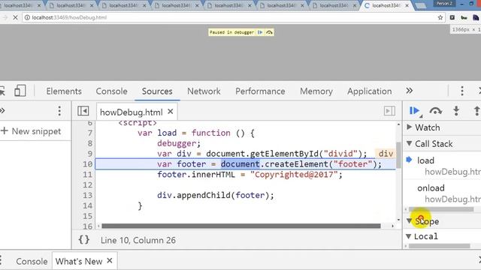This screenshot has width=481, height=270.
Task: Hide the navigator sidebar
Action: (x=83, y=111)
